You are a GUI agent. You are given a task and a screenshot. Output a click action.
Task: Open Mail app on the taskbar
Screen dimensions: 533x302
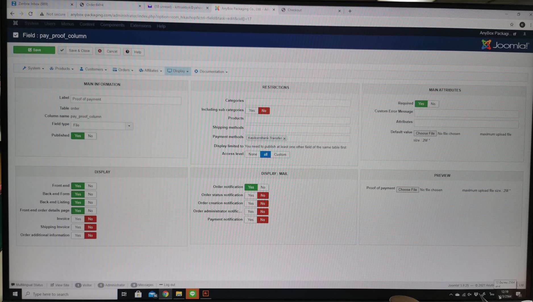[152, 294]
